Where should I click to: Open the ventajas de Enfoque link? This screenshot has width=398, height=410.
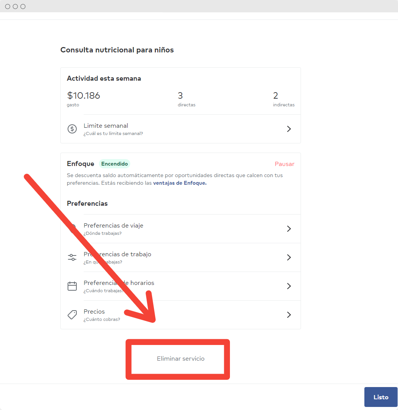pos(180,183)
